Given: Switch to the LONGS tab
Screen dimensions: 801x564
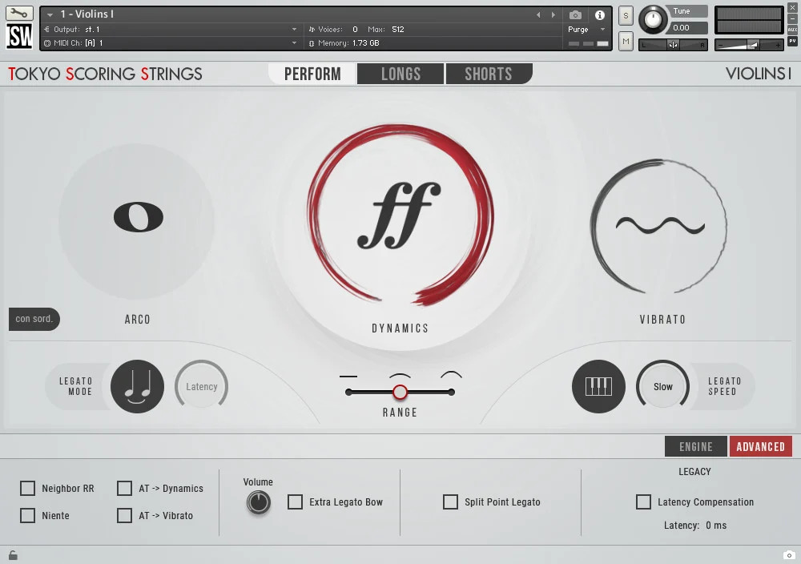Looking at the screenshot, I should (x=400, y=74).
